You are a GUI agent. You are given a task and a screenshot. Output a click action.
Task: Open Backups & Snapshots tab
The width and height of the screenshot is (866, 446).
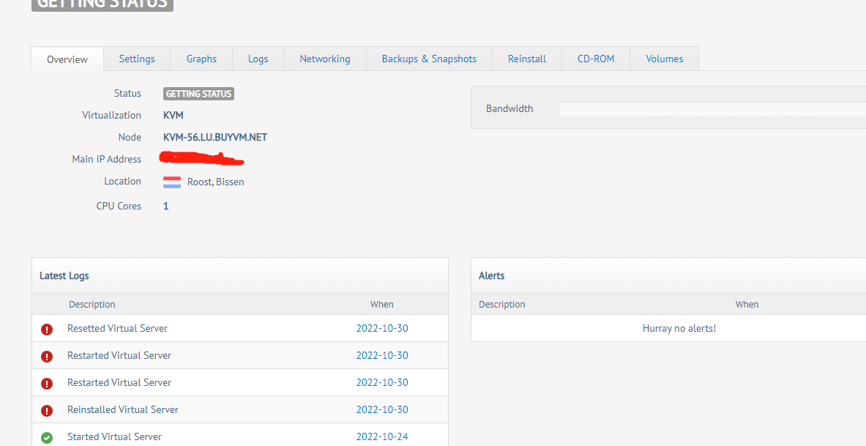coord(429,59)
